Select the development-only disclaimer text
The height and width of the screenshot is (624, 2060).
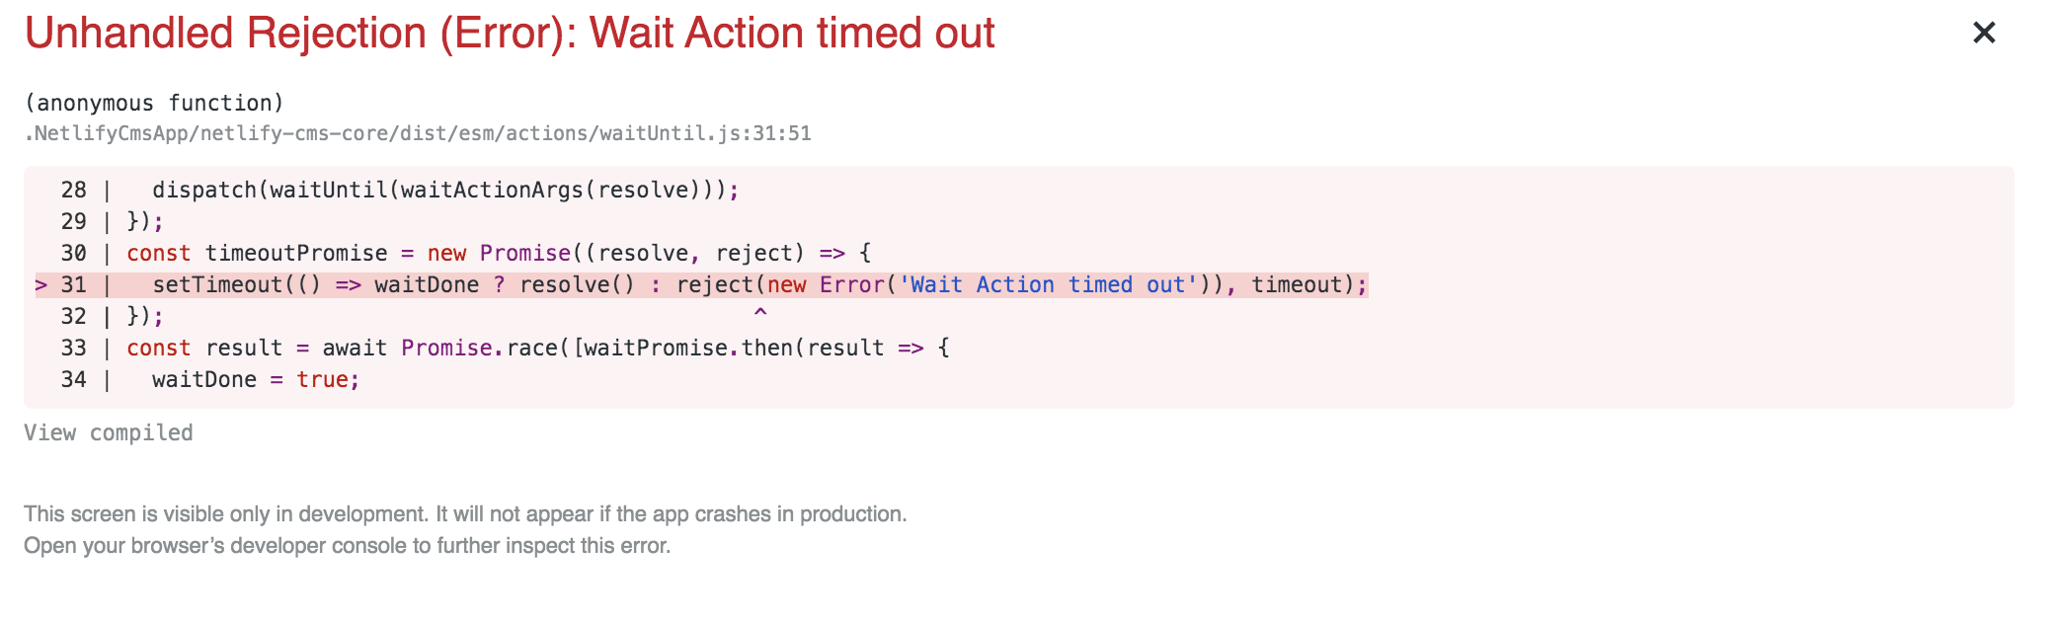point(464,513)
